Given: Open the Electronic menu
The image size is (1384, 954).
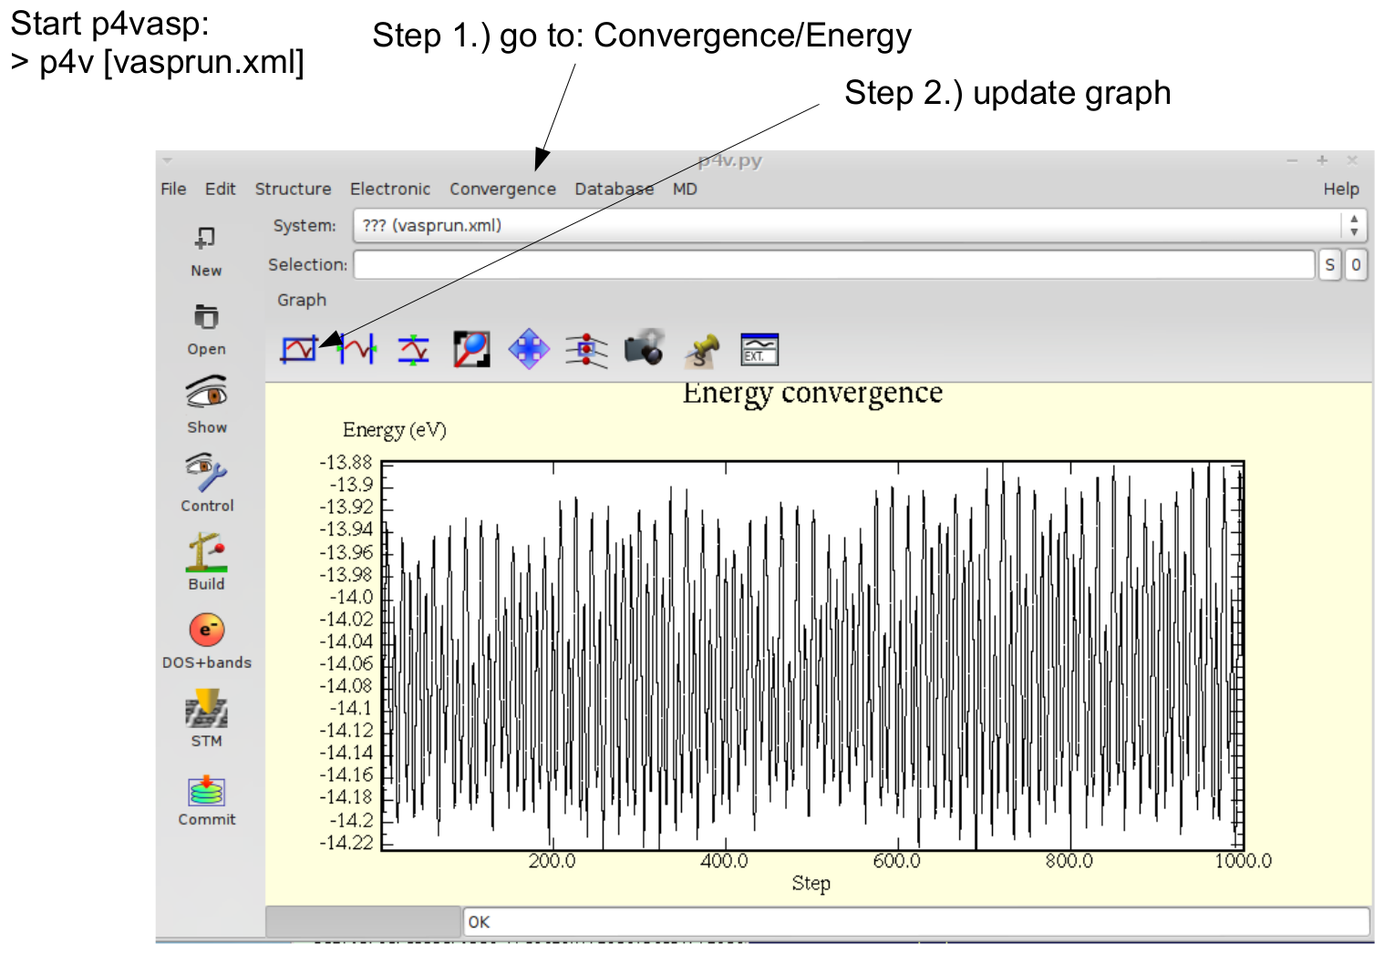Looking at the screenshot, I should coord(390,189).
